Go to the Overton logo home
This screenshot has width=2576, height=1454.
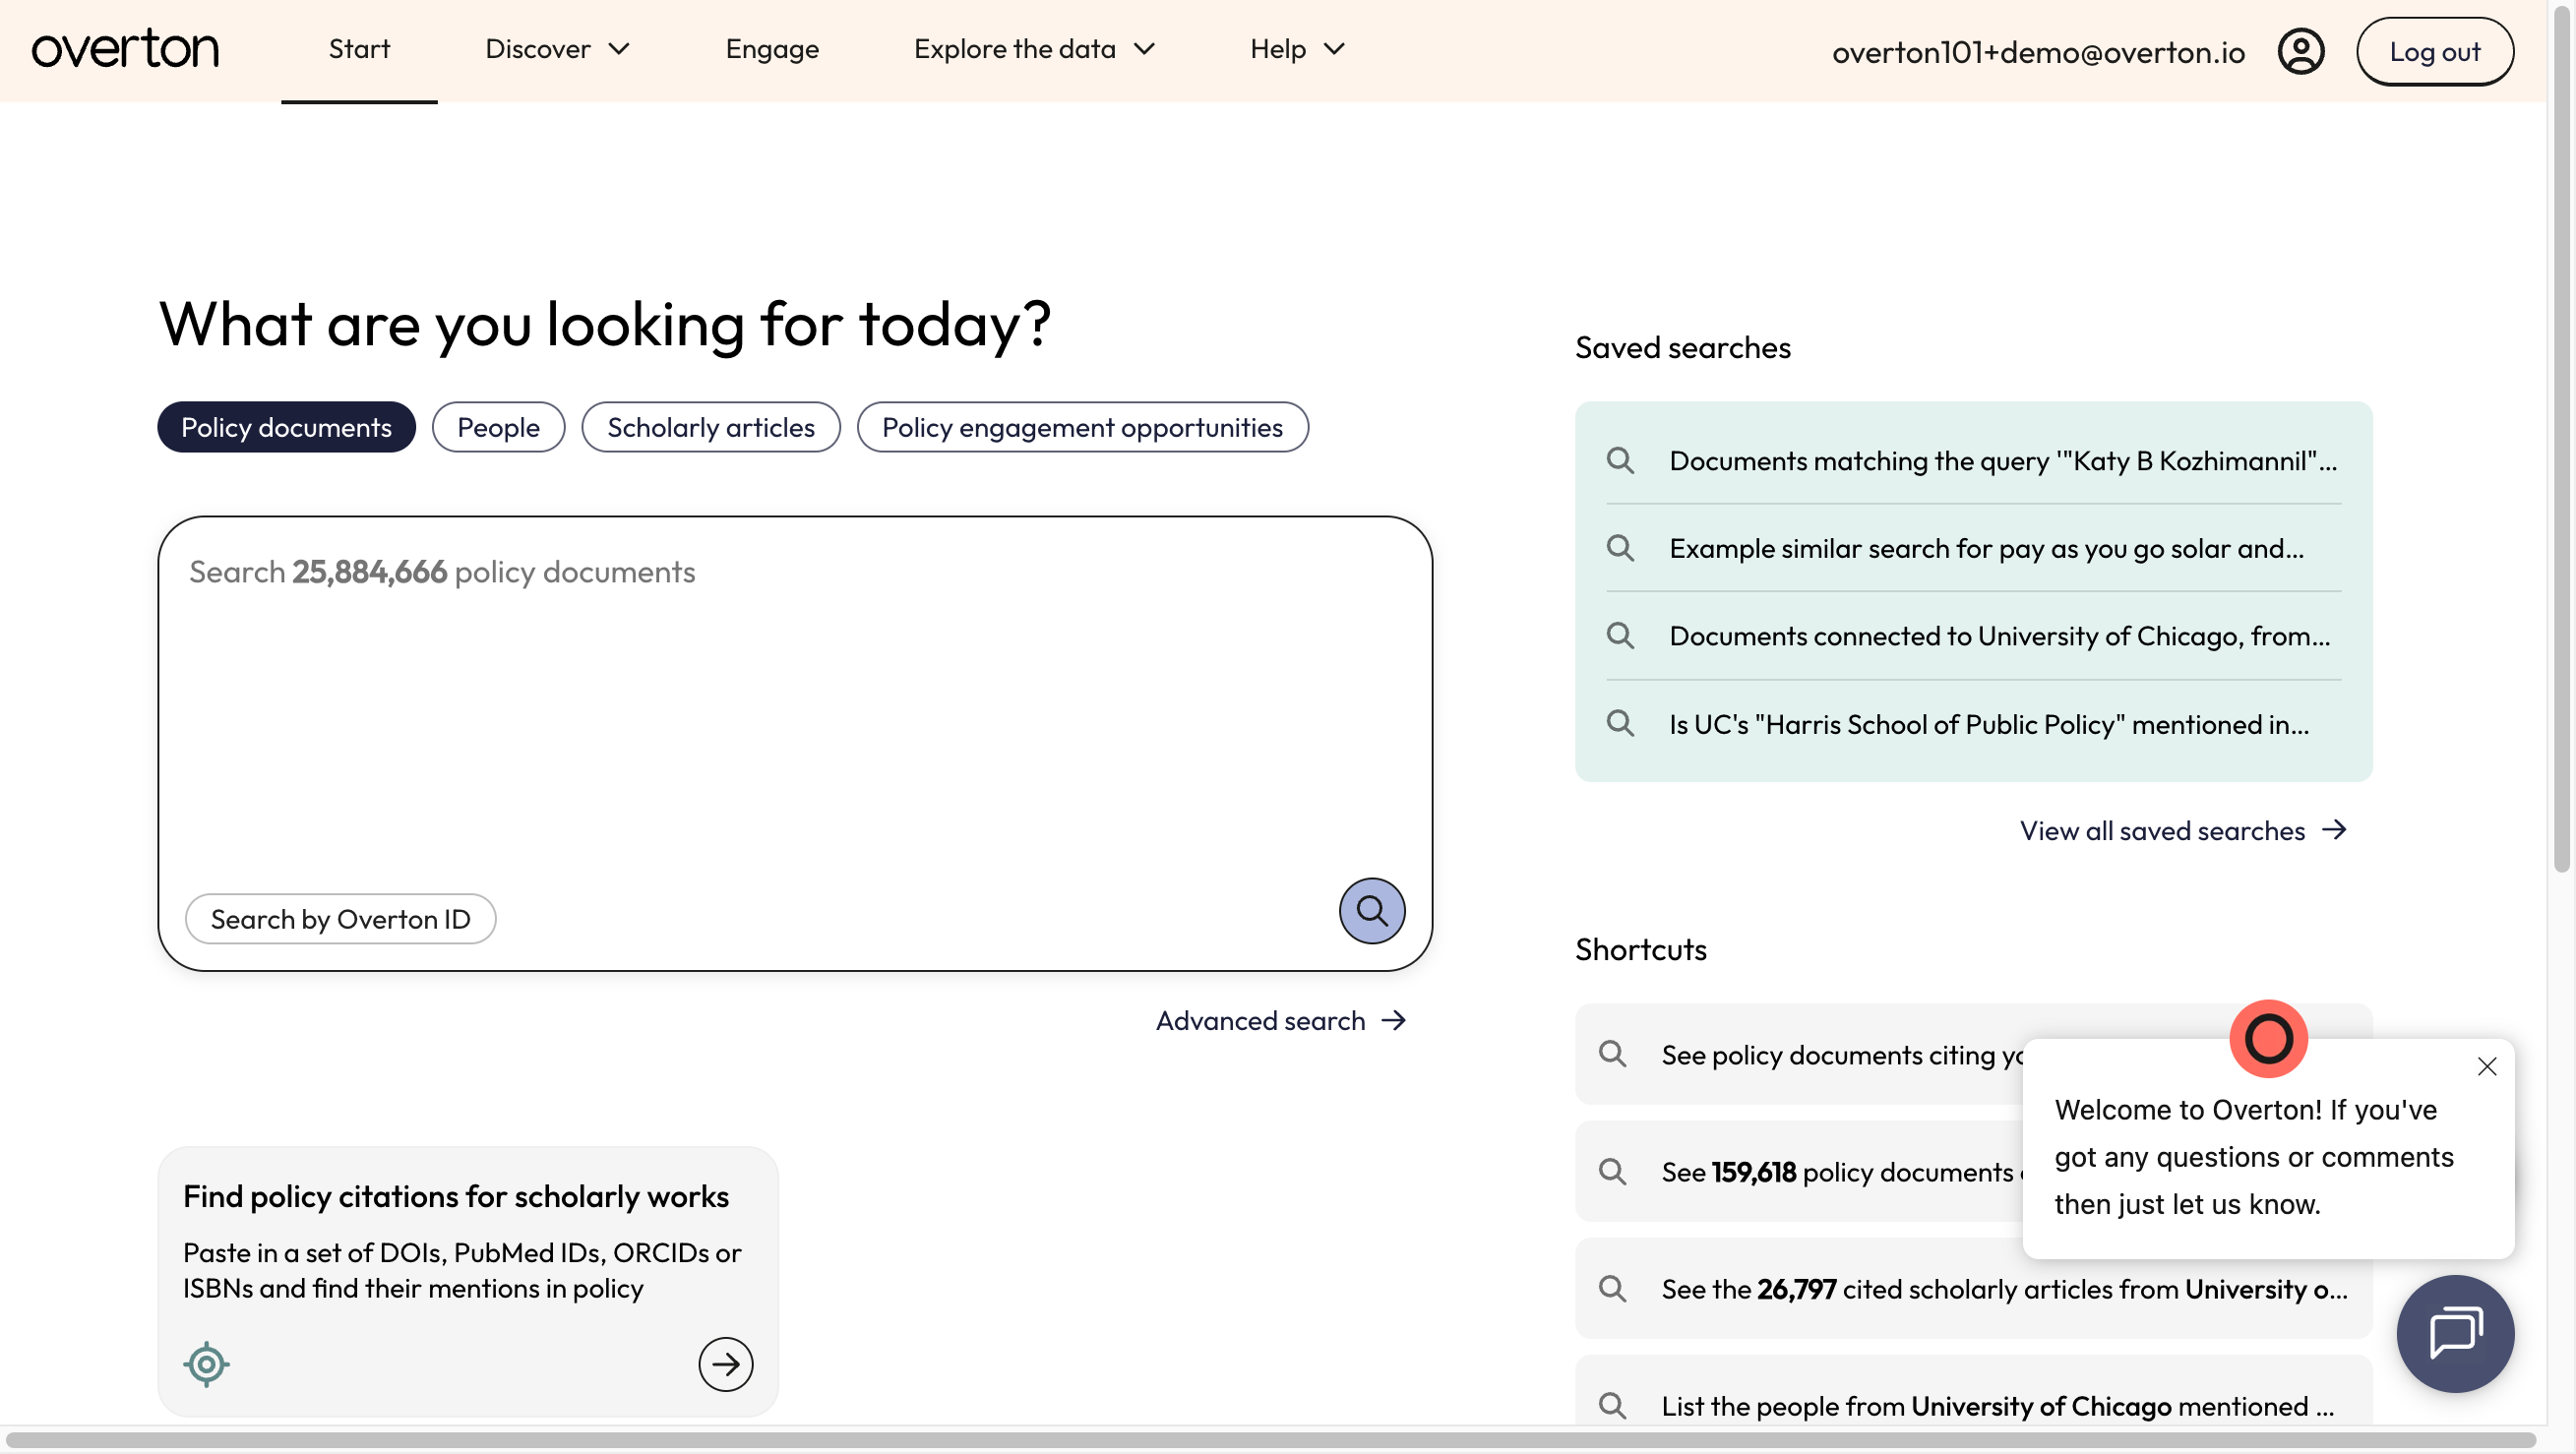[125, 49]
